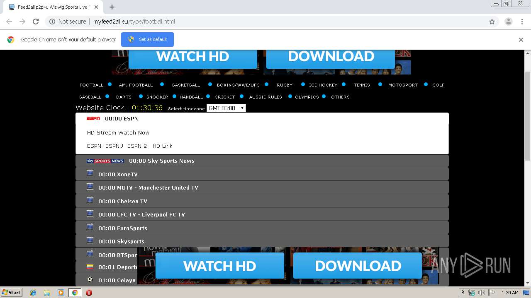Image resolution: width=531 pixels, height=298 pixels.
Task: Go back to the previous page
Action: [x=9, y=22]
